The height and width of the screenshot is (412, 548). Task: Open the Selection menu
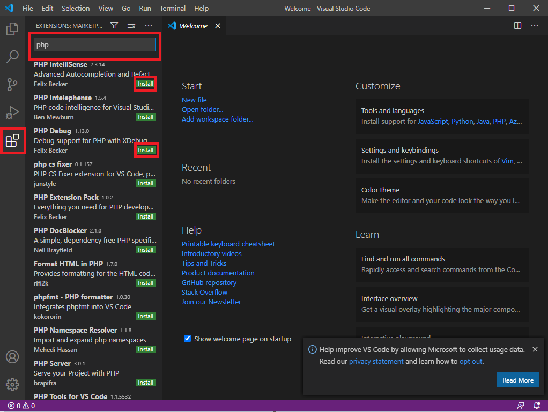(76, 9)
